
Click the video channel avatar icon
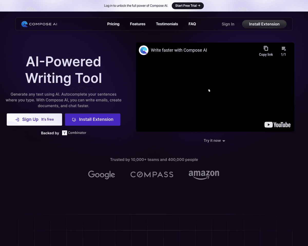coord(144,50)
